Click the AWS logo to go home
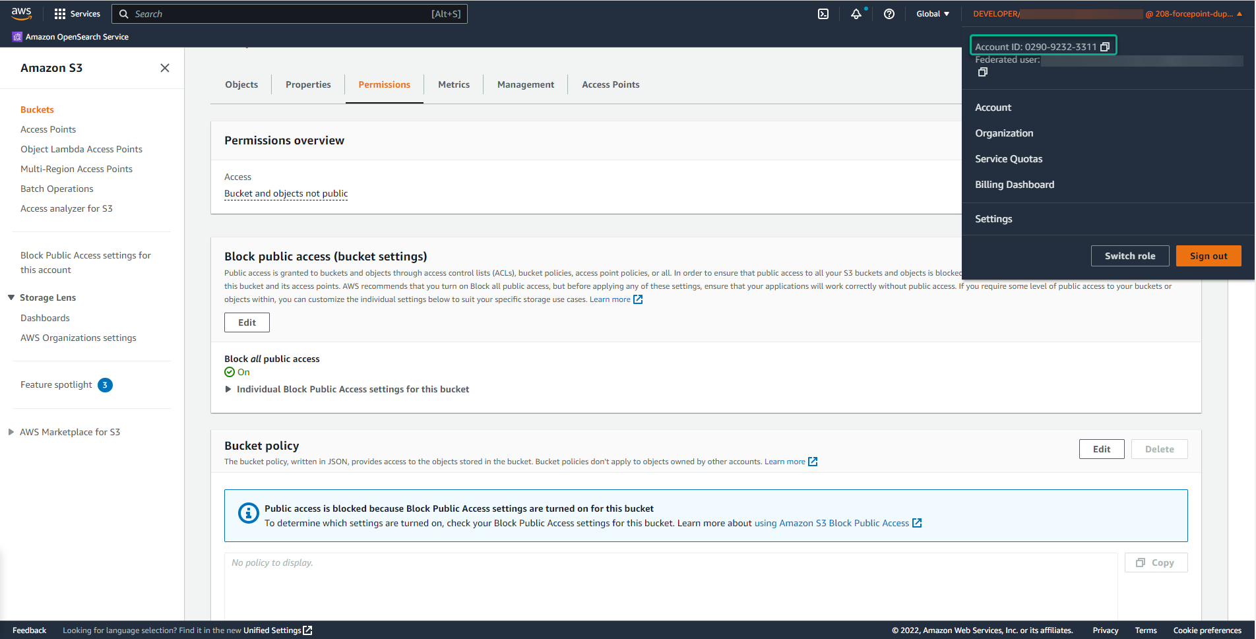This screenshot has height=639, width=1256. pyautogui.click(x=22, y=13)
